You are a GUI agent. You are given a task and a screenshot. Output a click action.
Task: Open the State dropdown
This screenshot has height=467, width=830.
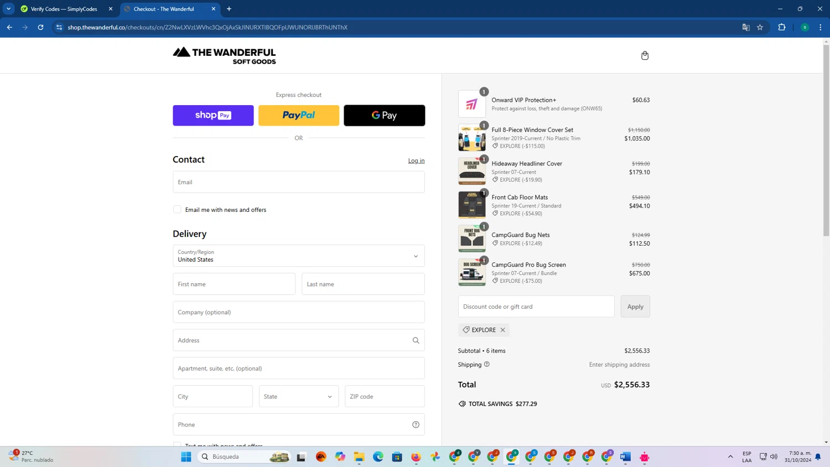coord(299,396)
